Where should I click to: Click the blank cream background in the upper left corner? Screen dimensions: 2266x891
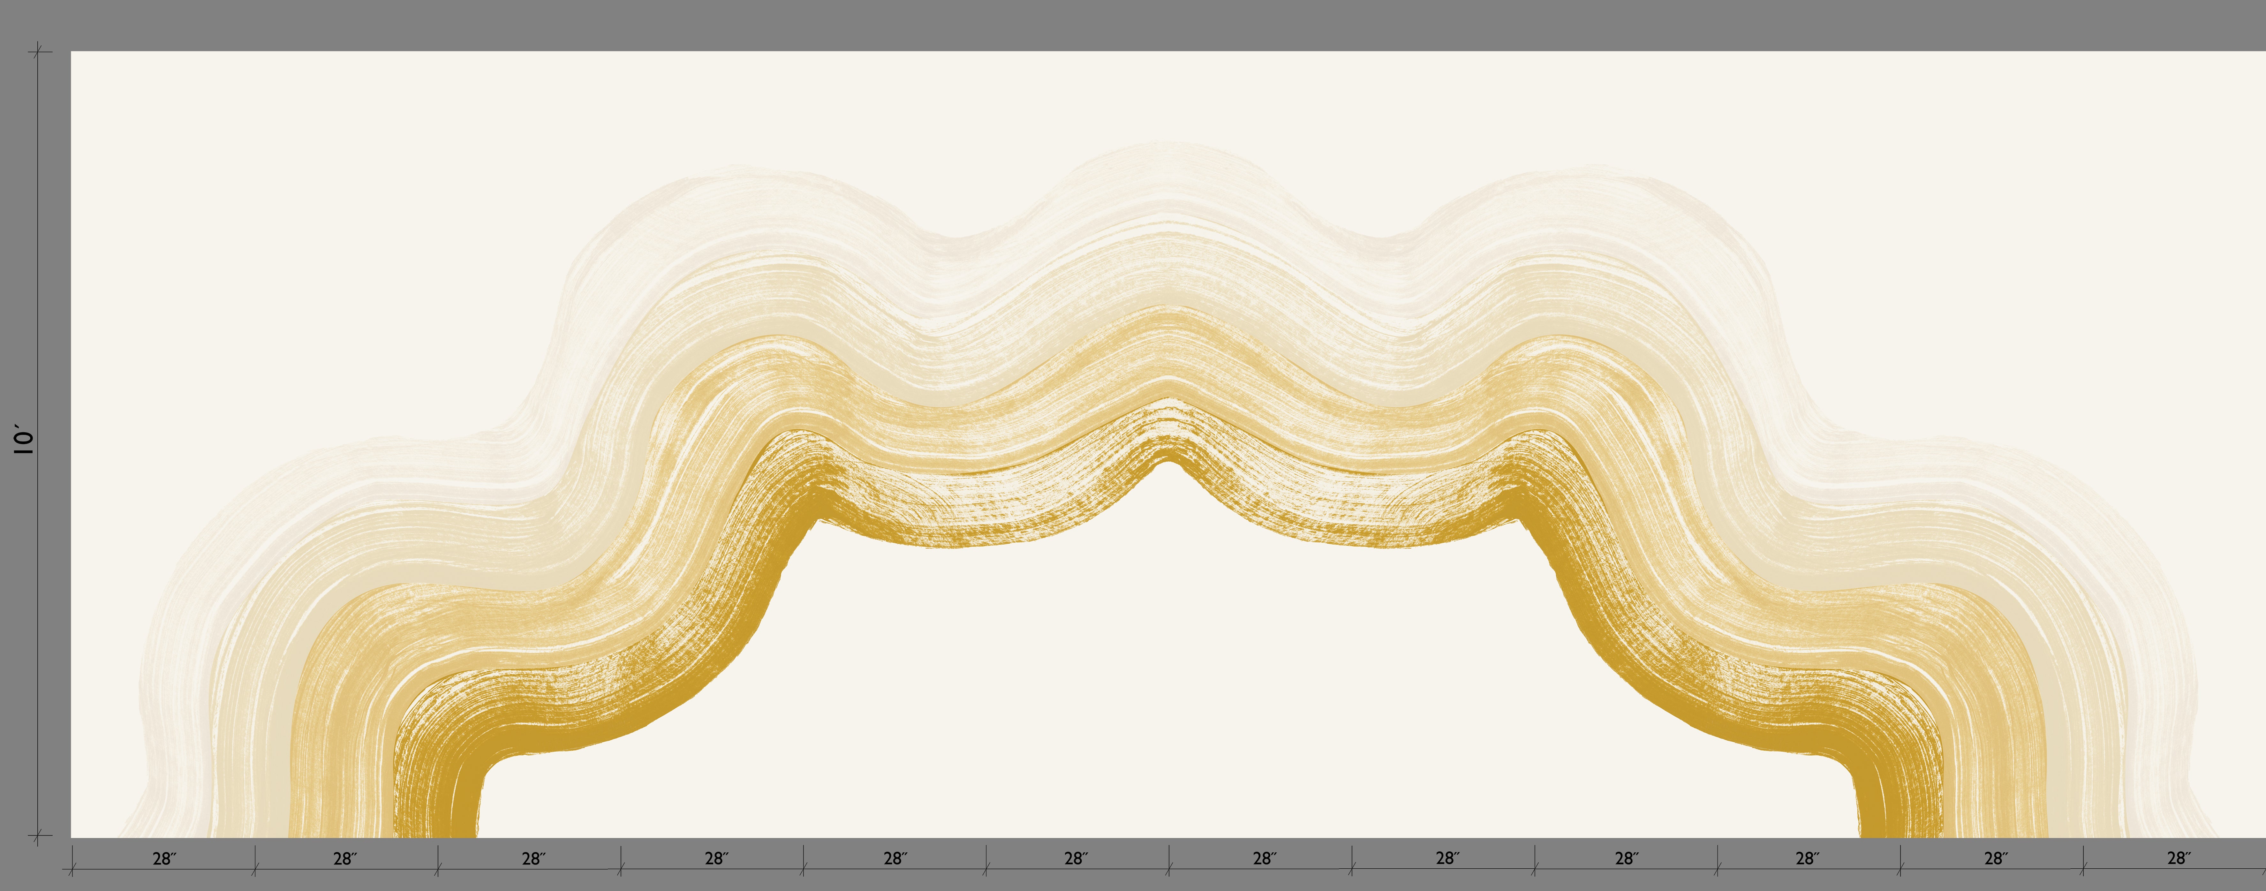click(220, 132)
